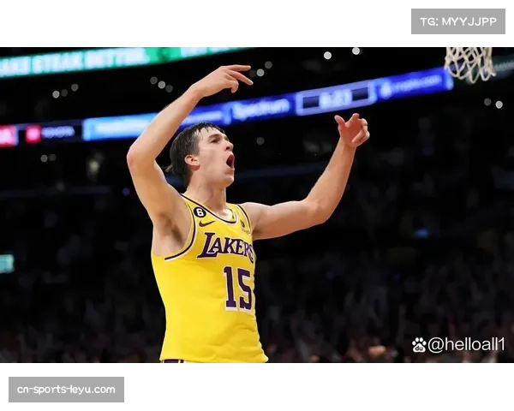Click the small teal light at left edge
514x411 pixels.
(6, 263)
